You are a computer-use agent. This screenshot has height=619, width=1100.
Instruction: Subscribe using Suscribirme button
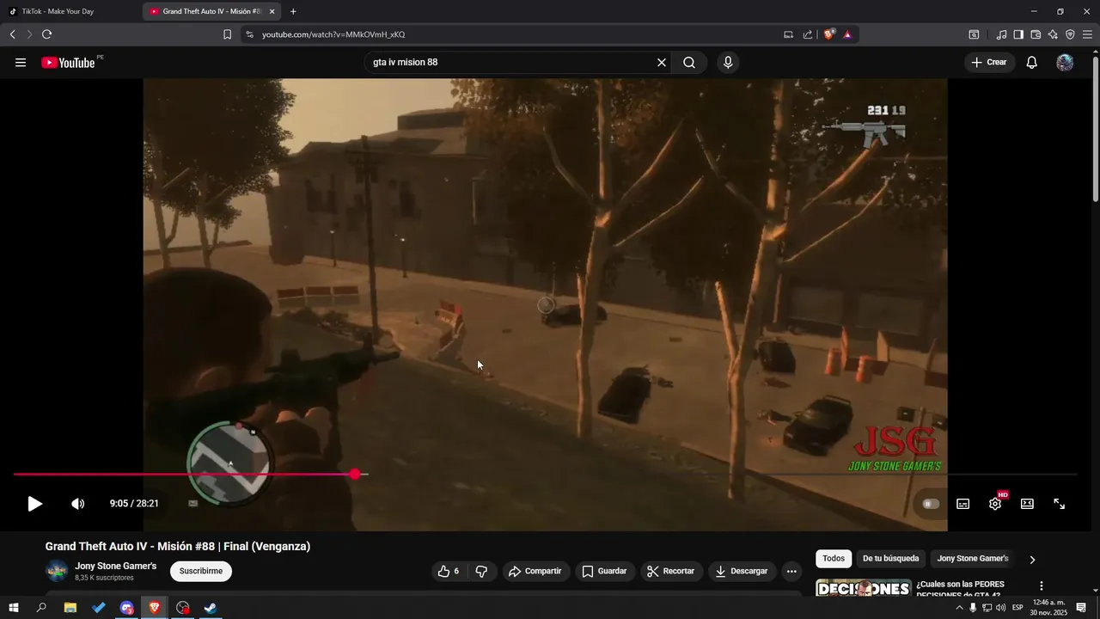pyautogui.click(x=201, y=571)
